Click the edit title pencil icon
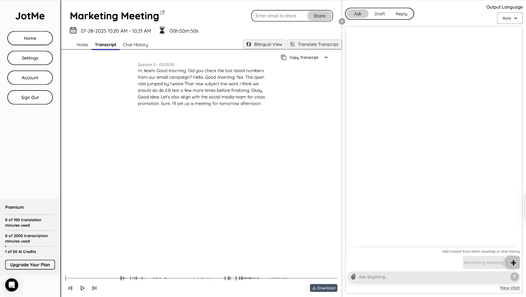 pos(162,12)
